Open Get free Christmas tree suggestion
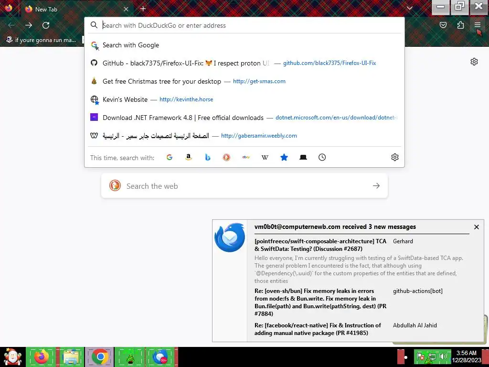Screen dimensions: 489x367 point(244,81)
